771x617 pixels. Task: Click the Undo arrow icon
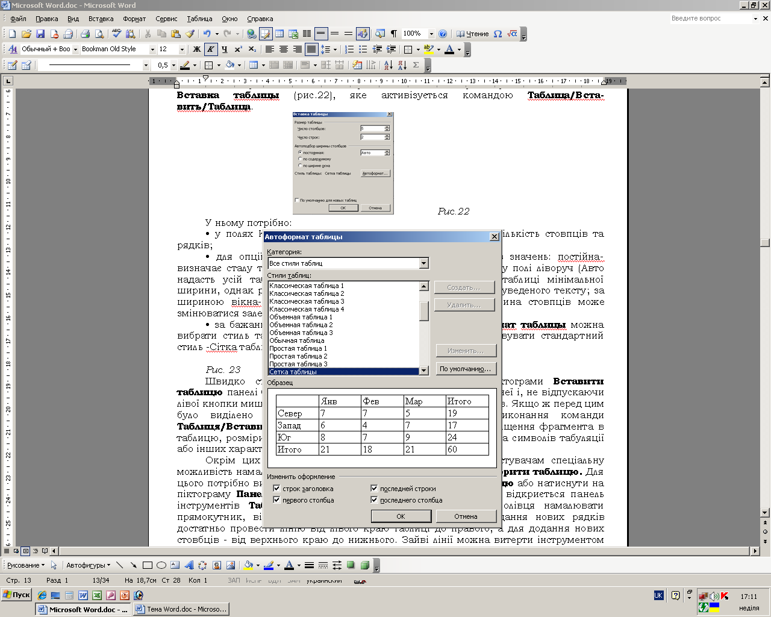[207, 34]
